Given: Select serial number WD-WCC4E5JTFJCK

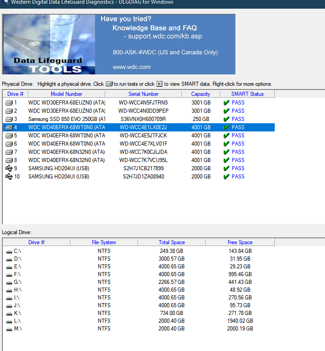Looking at the screenshot, I should pos(143,136).
